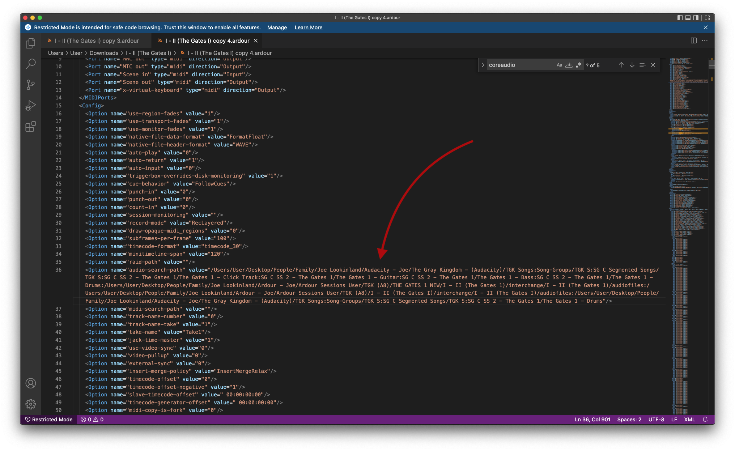Open Source Control view
Screen dimensions: 735x451
(31, 85)
